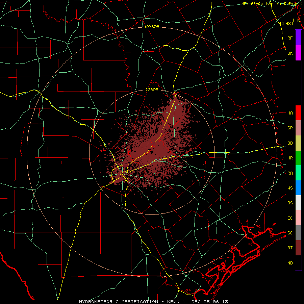Screen dimensions: 304x304
Task: Click the UK legend label
Action: (290, 53)
